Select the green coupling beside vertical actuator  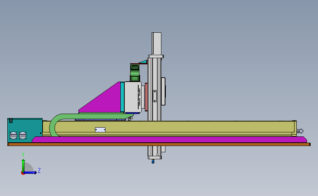135,73
